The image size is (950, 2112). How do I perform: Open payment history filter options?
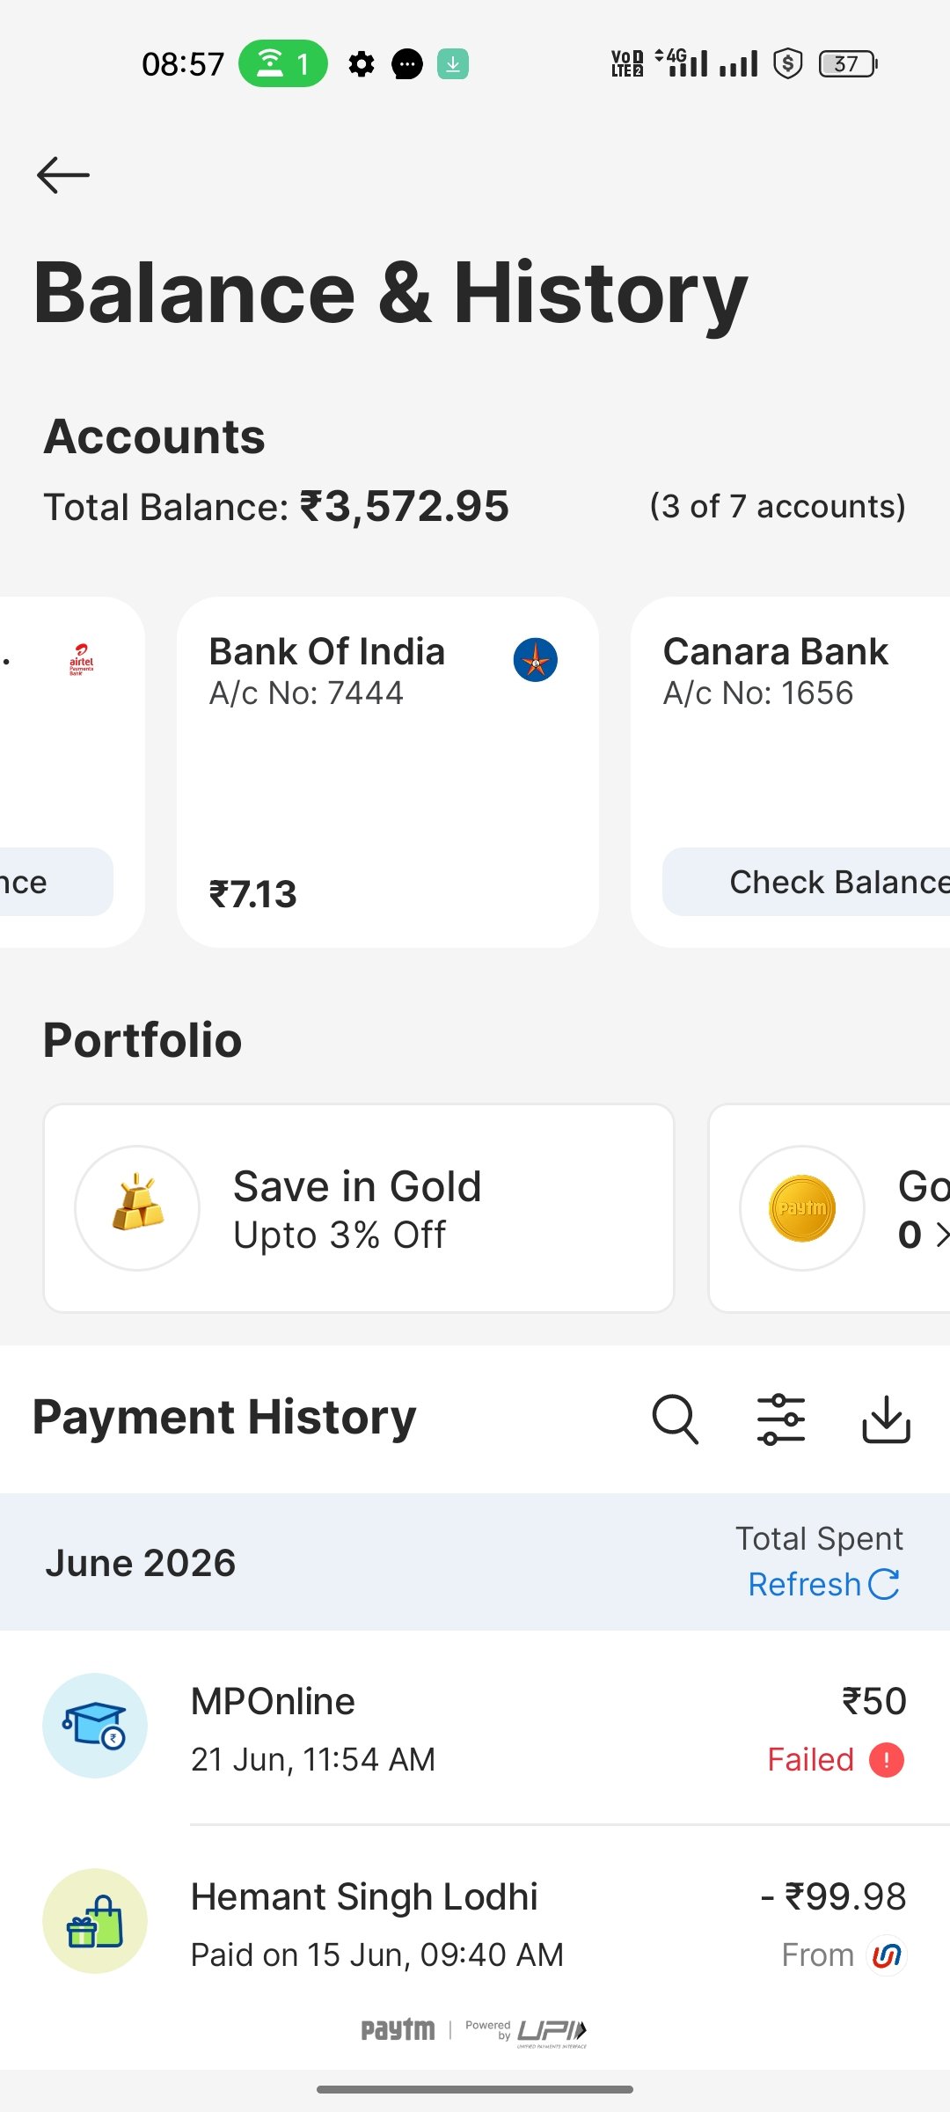click(781, 1419)
